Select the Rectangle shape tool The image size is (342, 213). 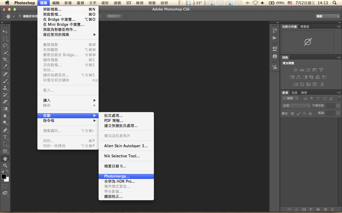coord(5,151)
